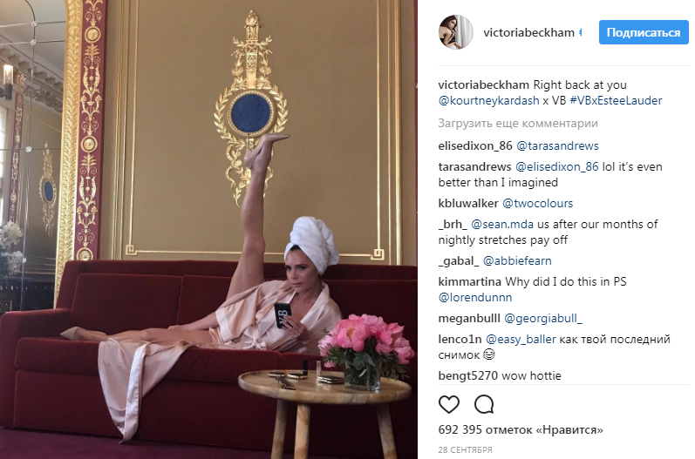Open @lorendunnn mention
Viewport: 695px width, 459px height.
pos(475,297)
